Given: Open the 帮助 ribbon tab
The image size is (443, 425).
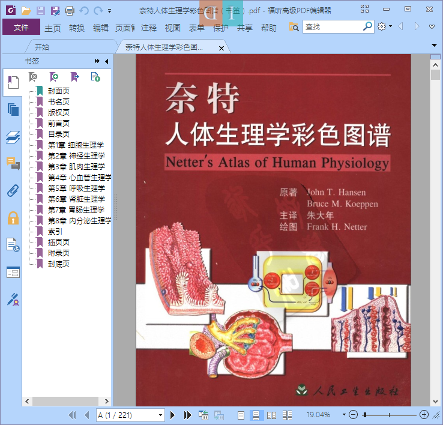Looking at the screenshot, I should coord(269,28).
